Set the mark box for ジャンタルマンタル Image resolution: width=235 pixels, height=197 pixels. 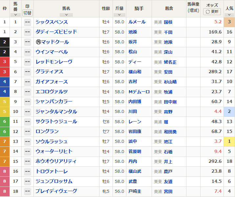point(28,112)
